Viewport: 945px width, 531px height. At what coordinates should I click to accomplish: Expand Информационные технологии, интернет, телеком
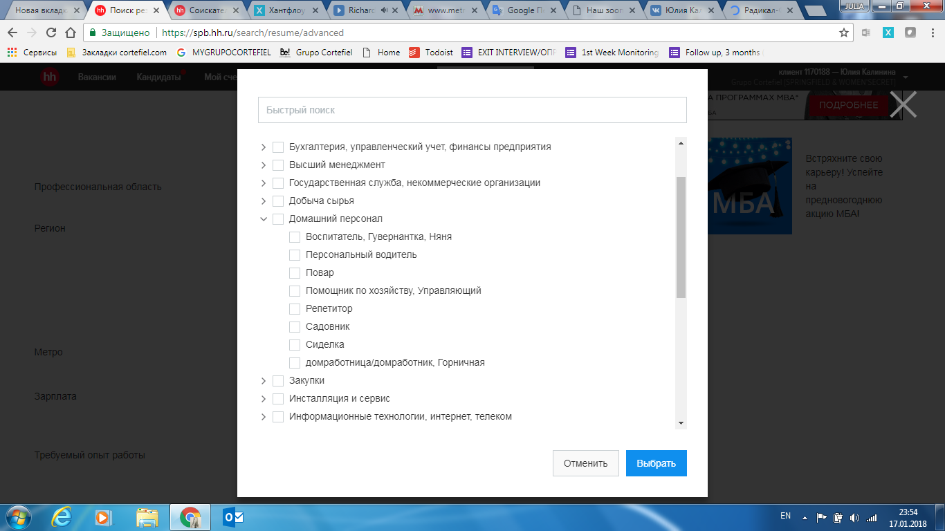[264, 416]
